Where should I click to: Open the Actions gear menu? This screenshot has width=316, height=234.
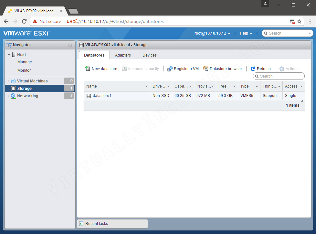[289, 69]
